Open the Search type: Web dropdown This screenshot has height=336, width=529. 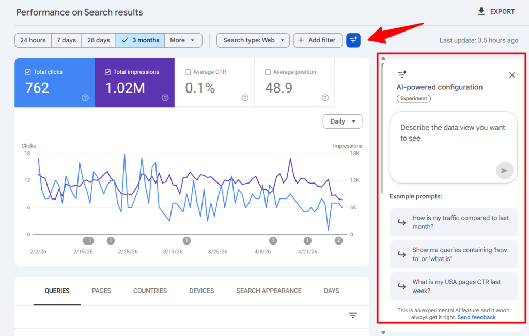(253, 40)
